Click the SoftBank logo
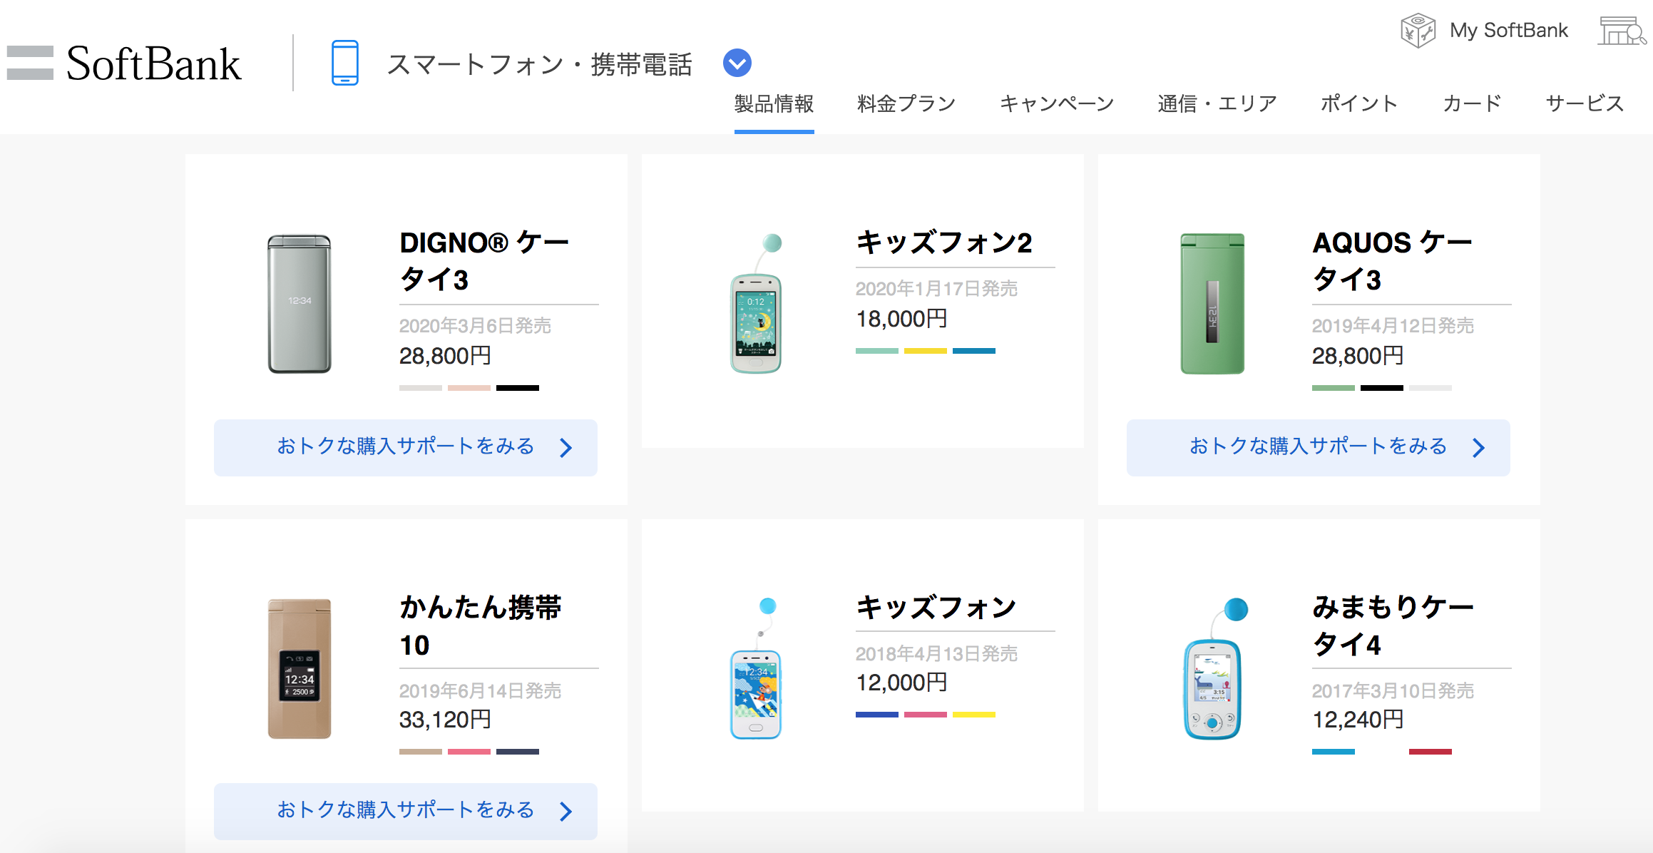This screenshot has width=1653, height=853. click(153, 64)
